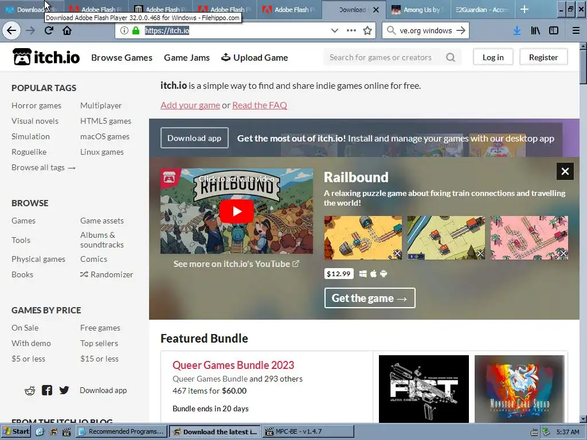
Task: Open the Library bookshelf icon
Action: point(535,31)
